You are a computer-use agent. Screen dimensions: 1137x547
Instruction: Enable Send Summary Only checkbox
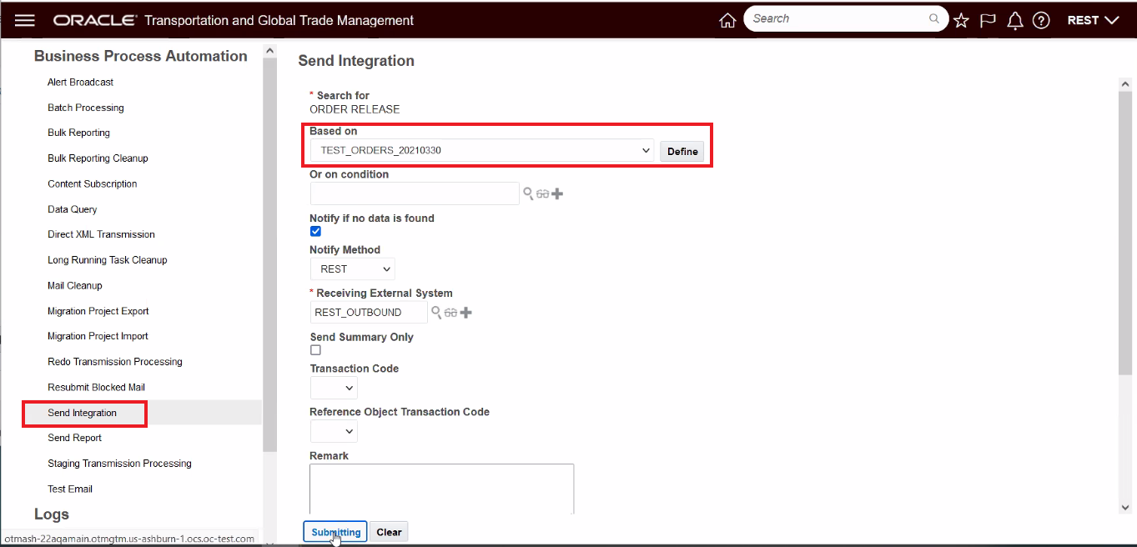click(x=315, y=350)
